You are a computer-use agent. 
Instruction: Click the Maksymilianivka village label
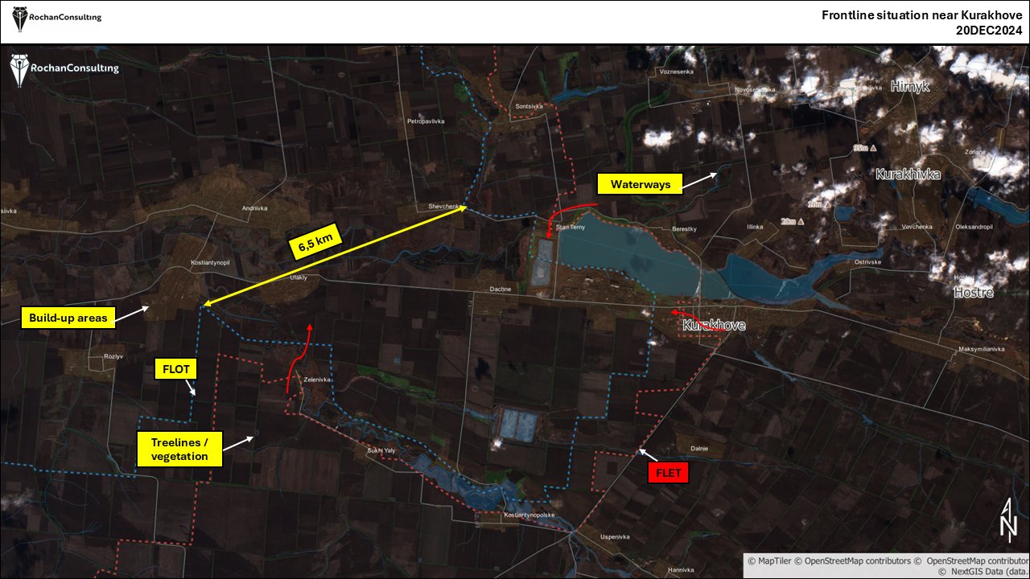[982, 349]
